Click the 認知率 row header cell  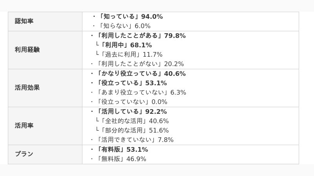point(45,22)
